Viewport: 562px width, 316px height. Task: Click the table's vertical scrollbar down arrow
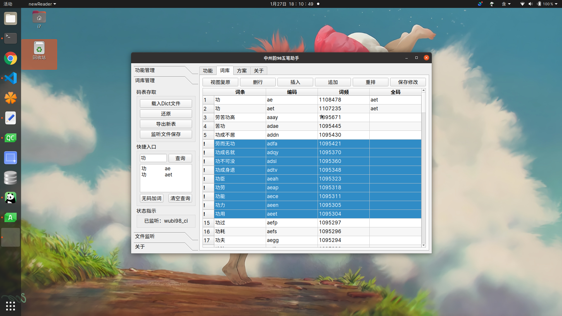click(x=424, y=245)
